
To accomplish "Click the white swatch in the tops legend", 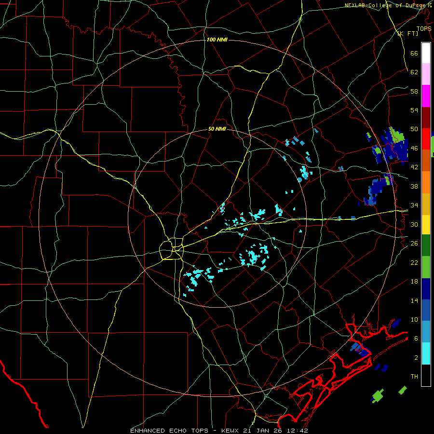I will click(x=426, y=53).
